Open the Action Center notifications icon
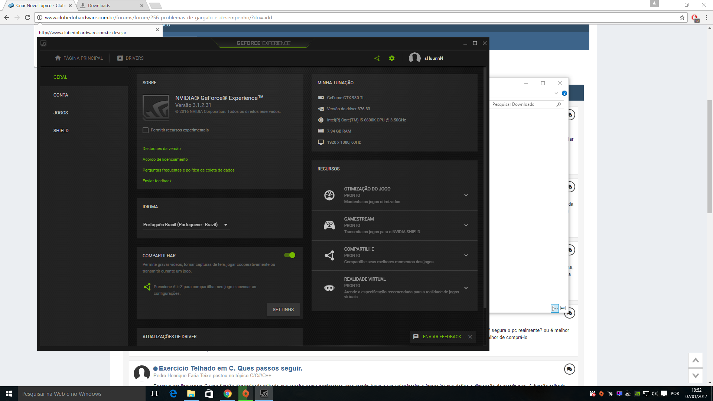This screenshot has width=713, height=401. (664, 394)
